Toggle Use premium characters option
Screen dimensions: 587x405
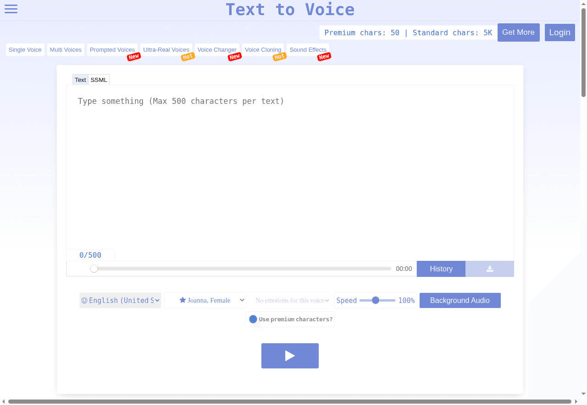253,319
